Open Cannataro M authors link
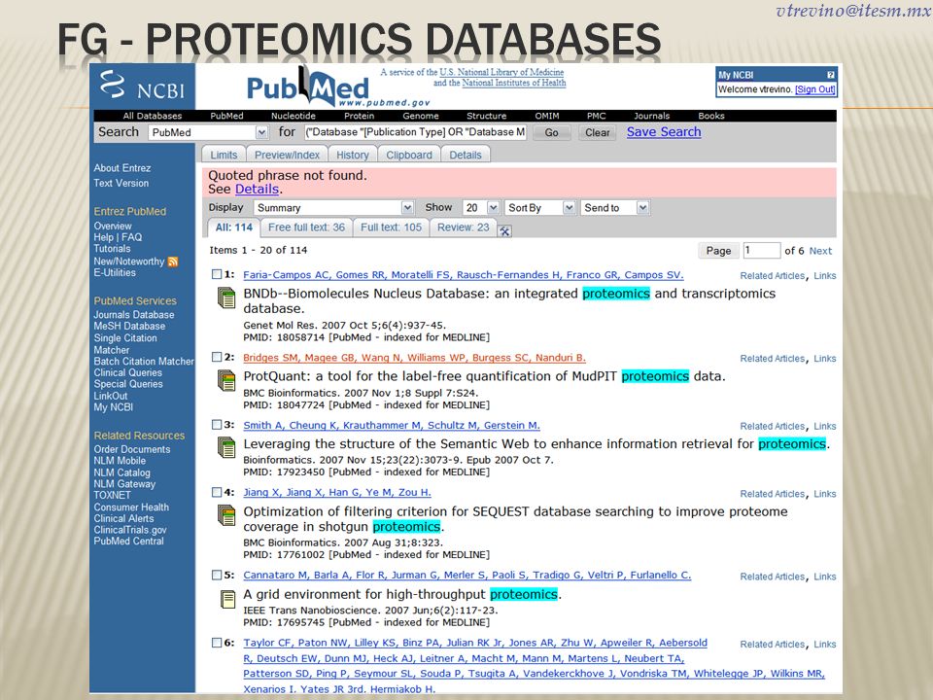Image resolution: width=933 pixels, height=700 pixels. (467, 575)
